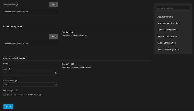The height and width of the screenshot is (111, 194).
Task: Open the CPUs help question-mark icon
Action: pos(10,69)
